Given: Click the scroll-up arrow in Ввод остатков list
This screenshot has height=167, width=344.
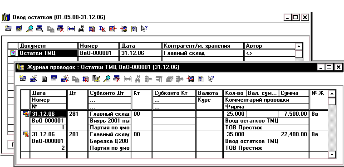Looking at the screenshot, I should pyautogui.click(x=299, y=46).
